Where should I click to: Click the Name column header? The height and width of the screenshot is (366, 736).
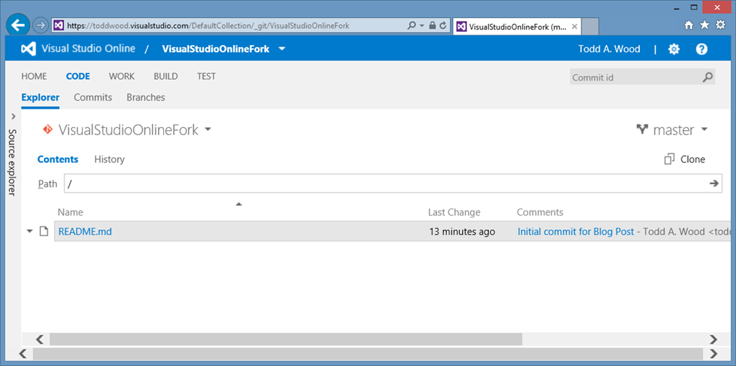pyautogui.click(x=70, y=212)
